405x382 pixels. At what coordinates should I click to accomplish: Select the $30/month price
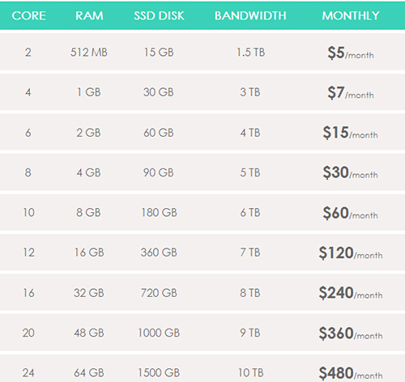(x=351, y=172)
